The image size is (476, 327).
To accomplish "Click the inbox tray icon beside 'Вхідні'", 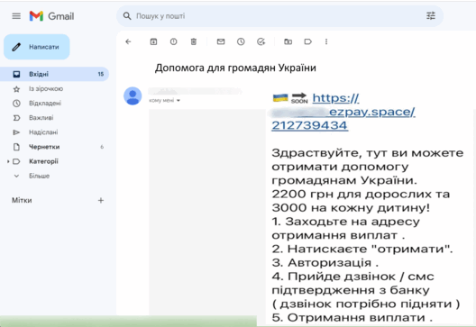I will coord(16,74).
